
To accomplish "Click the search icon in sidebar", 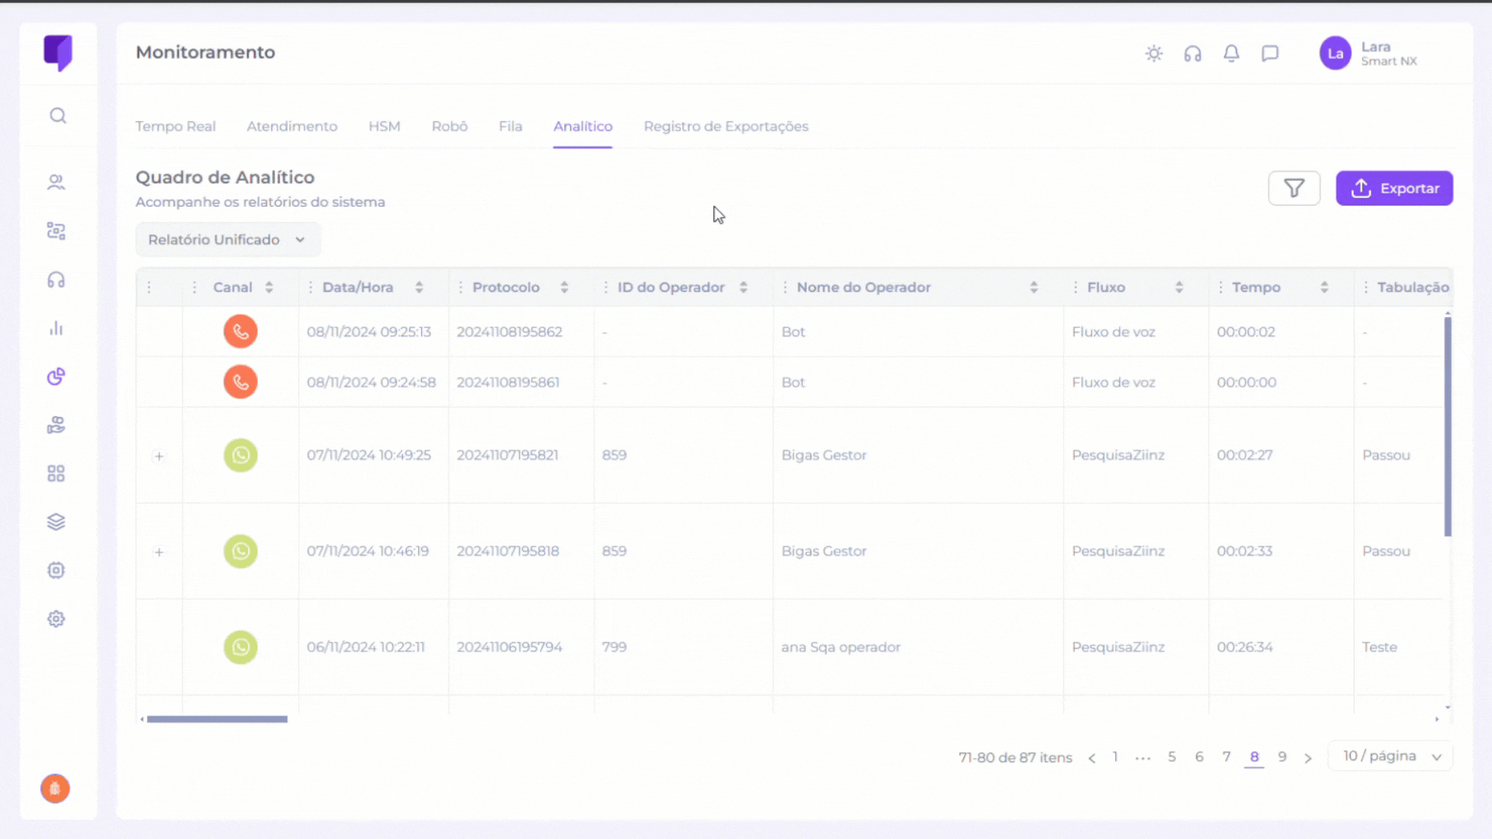I will tap(58, 116).
